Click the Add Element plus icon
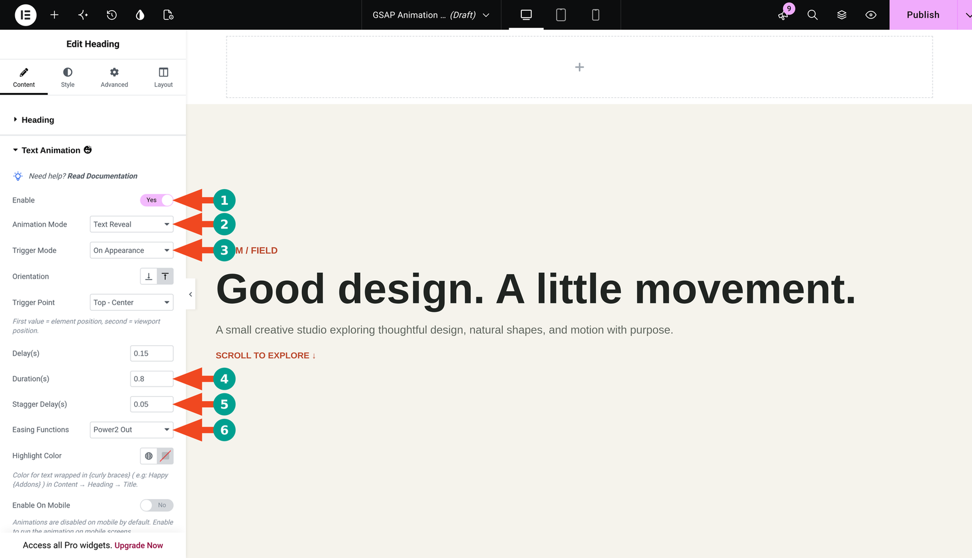The height and width of the screenshot is (558, 972). click(54, 15)
